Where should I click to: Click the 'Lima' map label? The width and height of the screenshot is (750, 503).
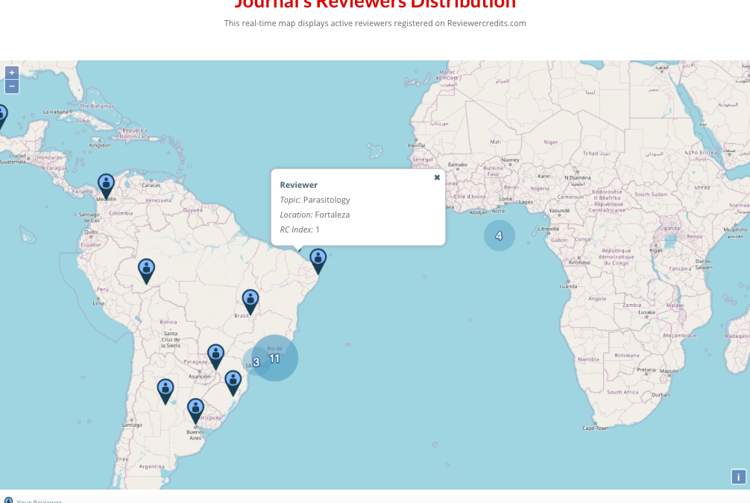pos(98,303)
